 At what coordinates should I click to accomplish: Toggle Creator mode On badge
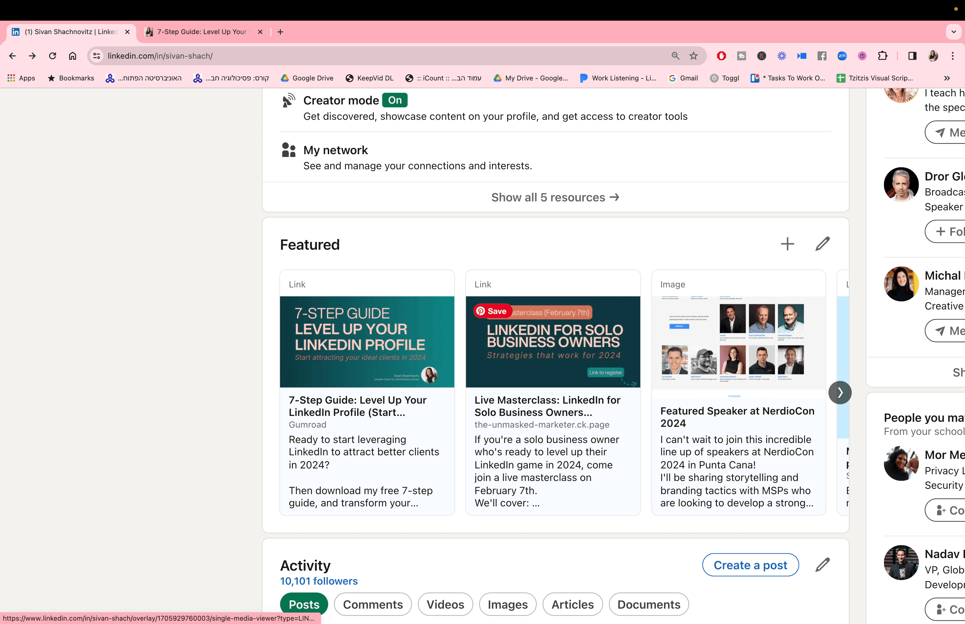click(395, 100)
